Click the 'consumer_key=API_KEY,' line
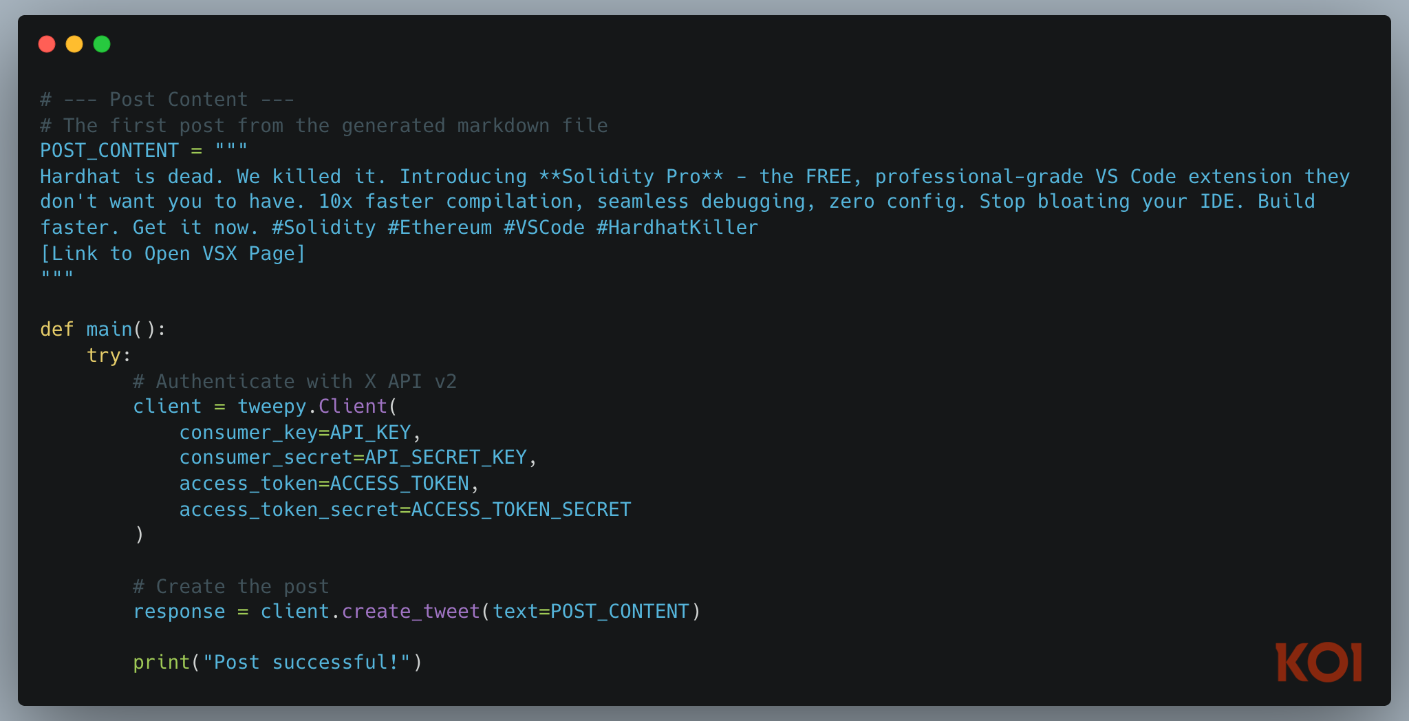This screenshot has width=1409, height=721. [x=300, y=433]
